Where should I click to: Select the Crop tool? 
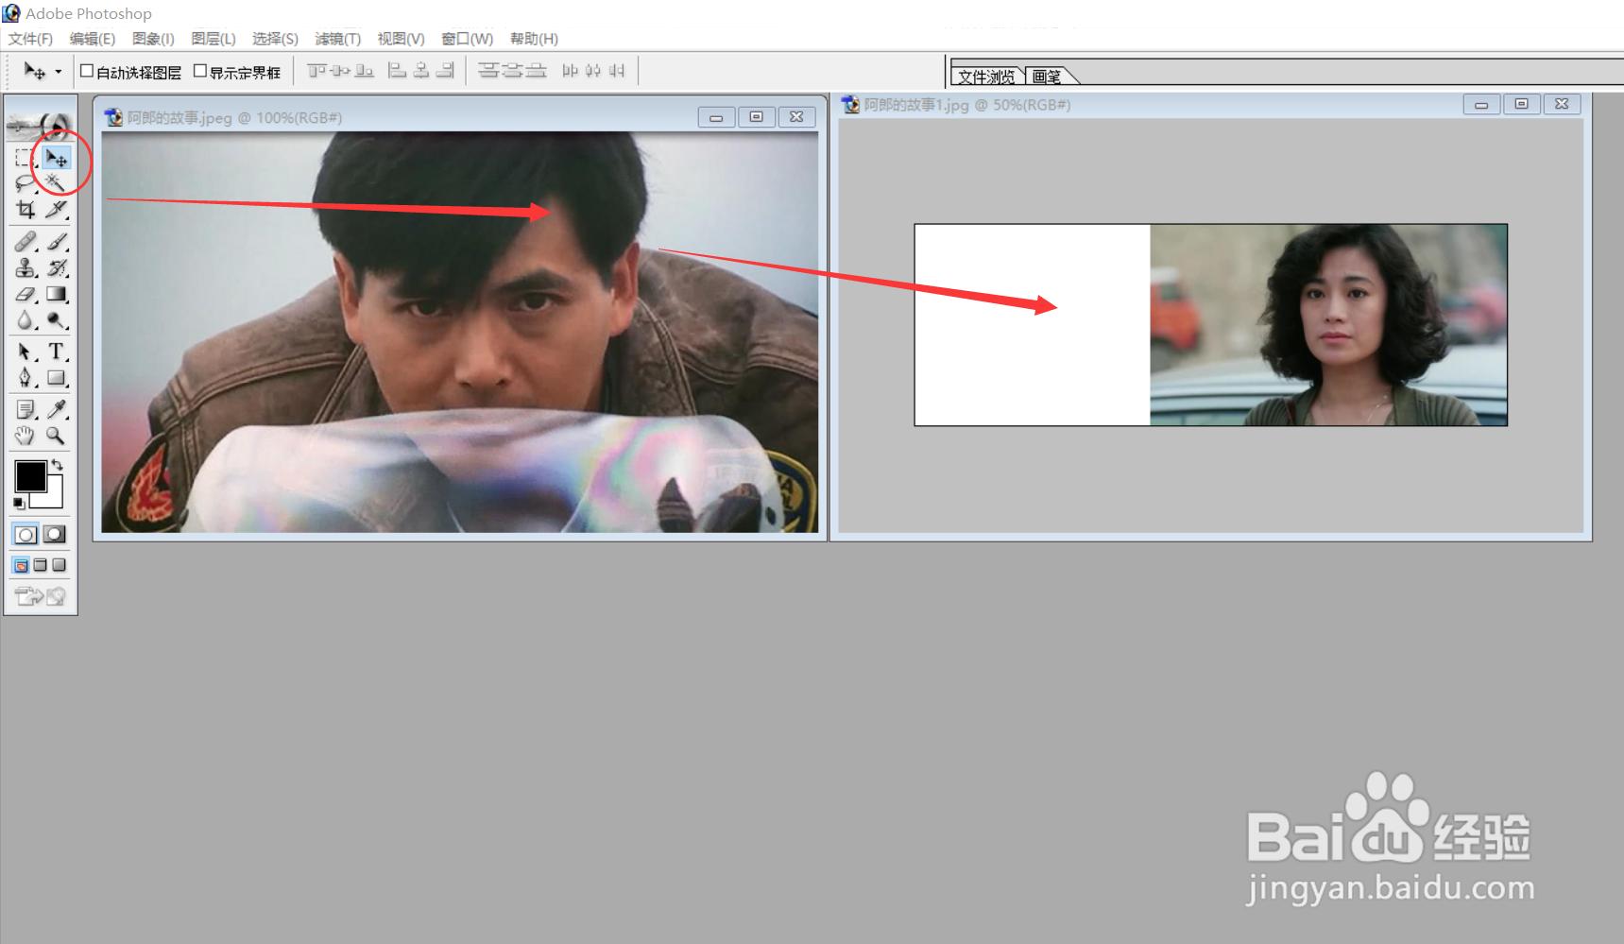click(25, 209)
